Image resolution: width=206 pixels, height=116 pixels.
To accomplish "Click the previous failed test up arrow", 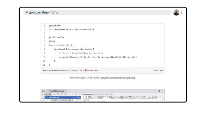I will [x=70, y=94].
